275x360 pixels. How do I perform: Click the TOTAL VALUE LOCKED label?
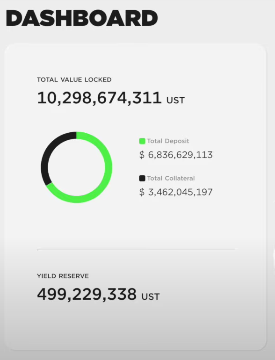(x=74, y=79)
